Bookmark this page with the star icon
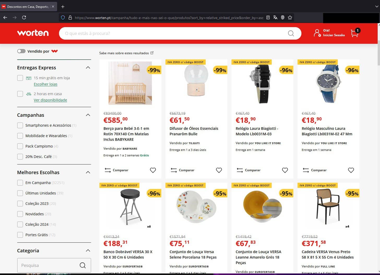Viewport: 380px width, 275px height. click(x=290, y=17)
